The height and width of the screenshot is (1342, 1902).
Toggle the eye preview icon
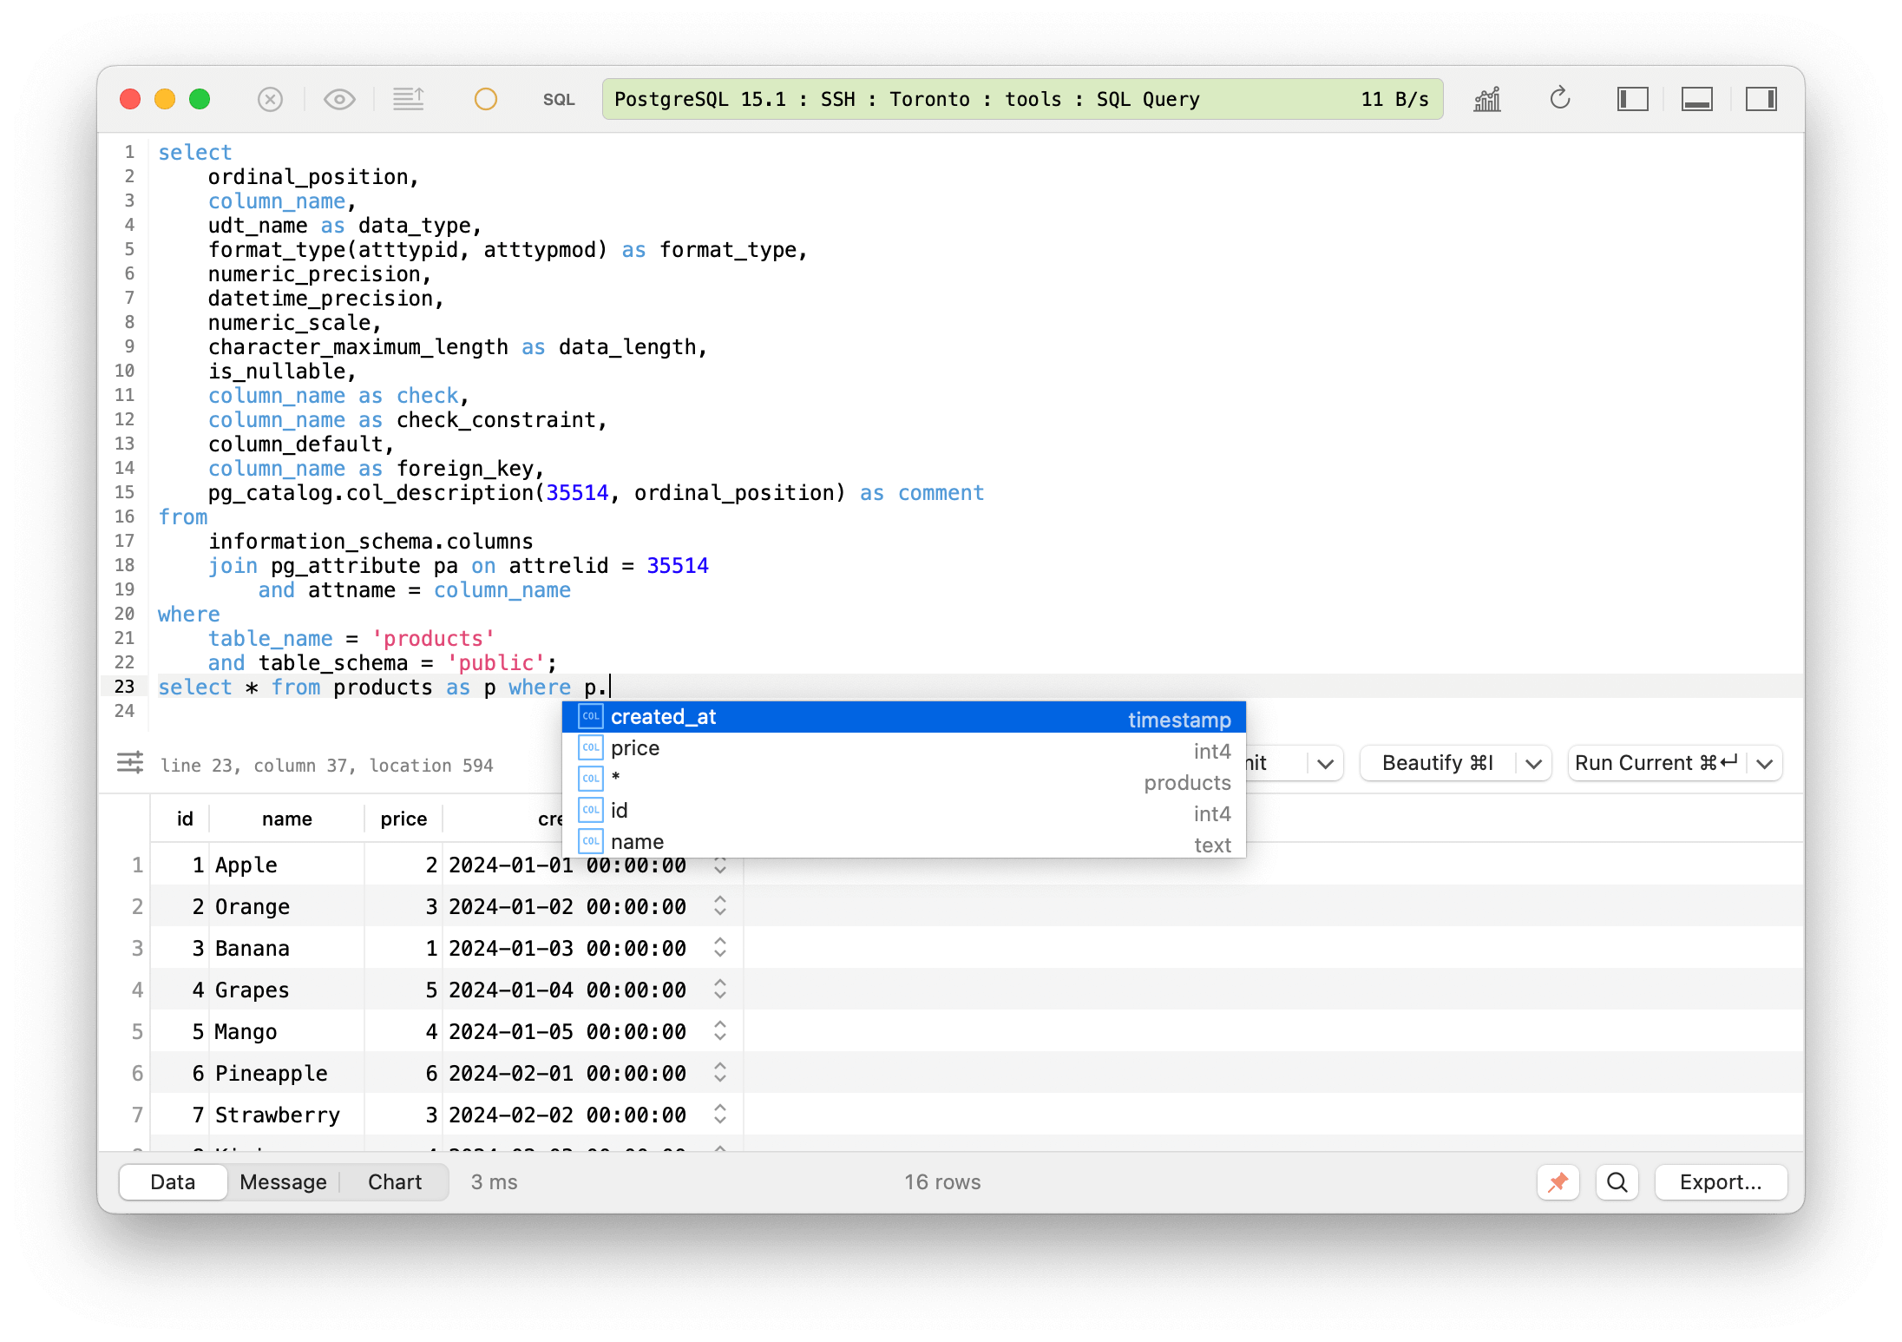tap(339, 99)
